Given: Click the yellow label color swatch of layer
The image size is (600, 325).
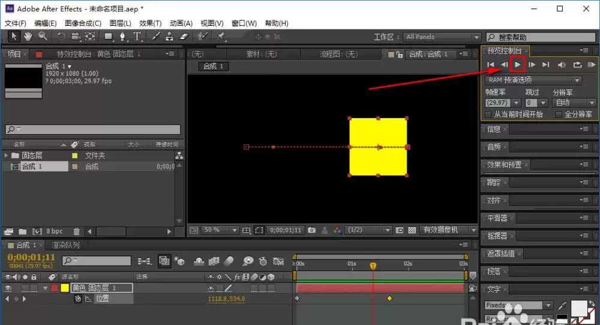Looking at the screenshot, I should (65, 288).
